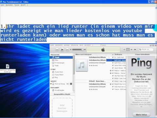Open the Steuerung menu in iTunes

click(75, 45)
